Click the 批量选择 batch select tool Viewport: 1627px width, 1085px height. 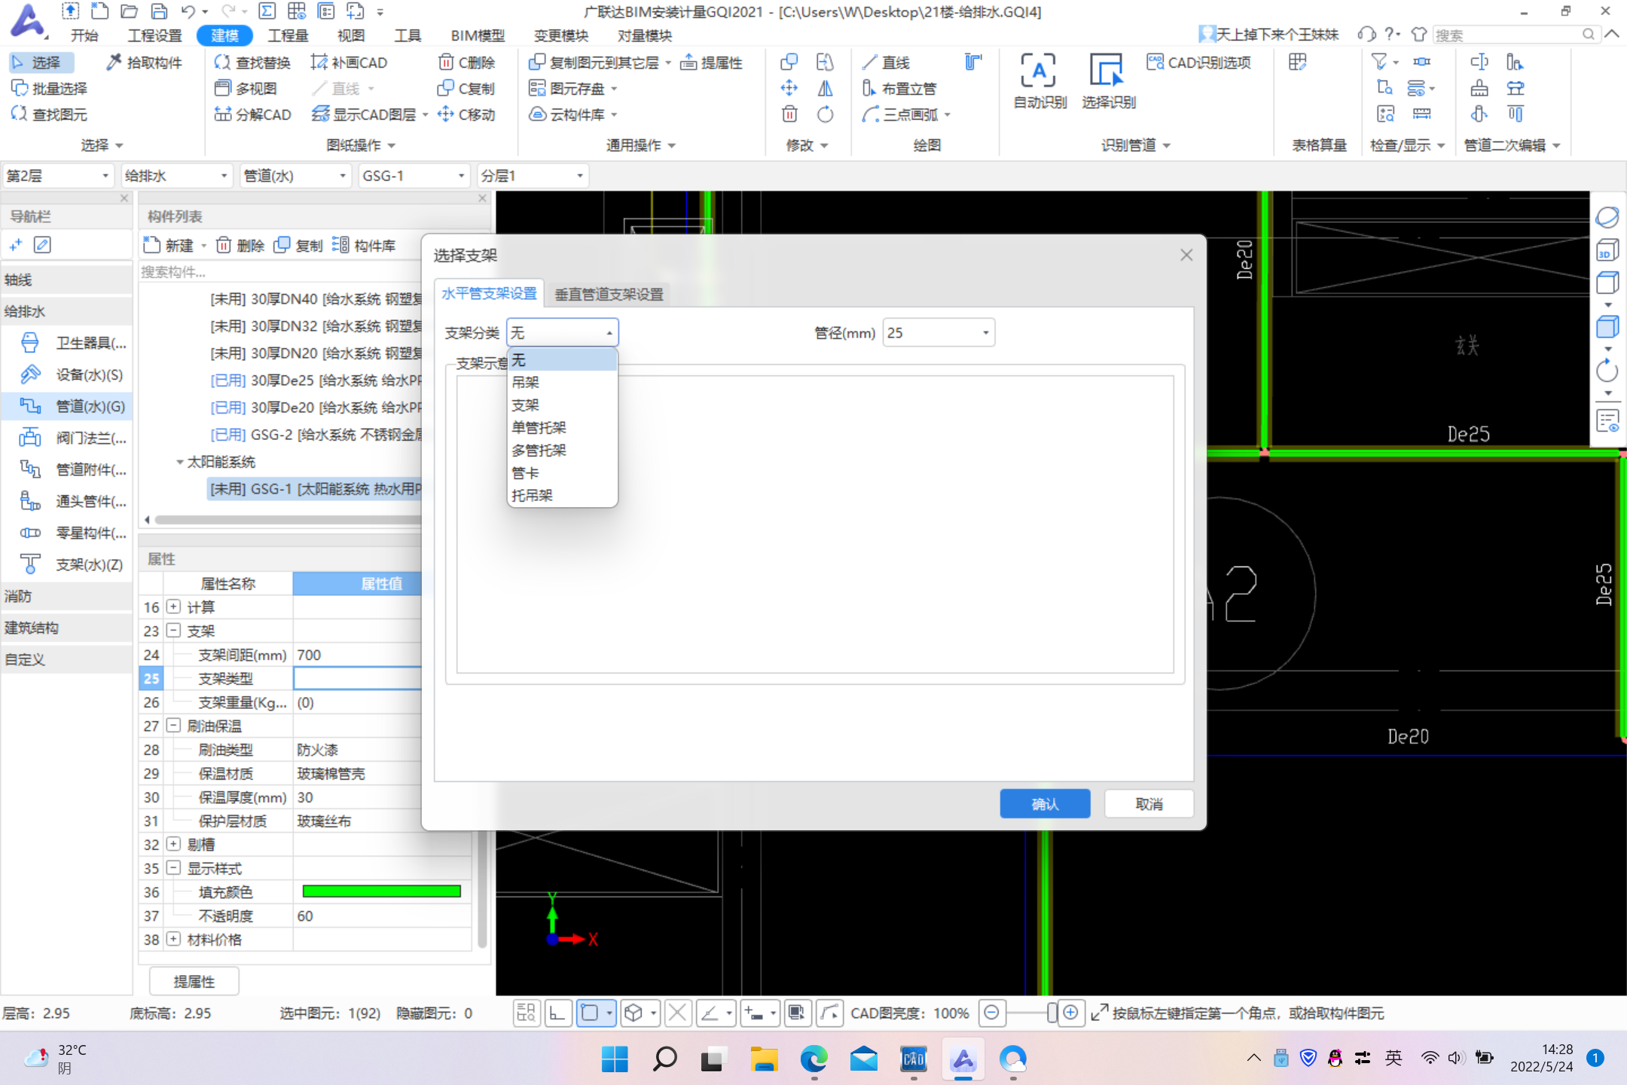pyautogui.click(x=50, y=88)
